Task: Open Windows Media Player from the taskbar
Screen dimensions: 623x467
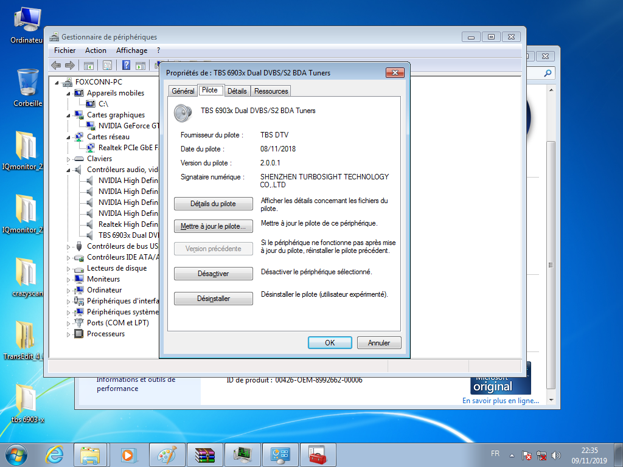Action: coord(128,454)
